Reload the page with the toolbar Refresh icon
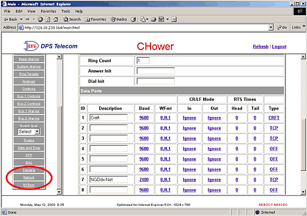This screenshot has width=307, height=216. (x=48, y=19)
